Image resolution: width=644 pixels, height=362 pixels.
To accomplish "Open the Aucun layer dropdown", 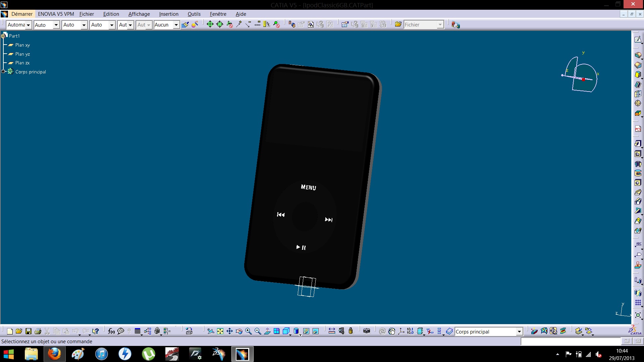I will point(176,25).
